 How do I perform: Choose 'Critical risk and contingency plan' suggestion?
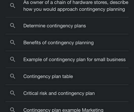(67, 93)
